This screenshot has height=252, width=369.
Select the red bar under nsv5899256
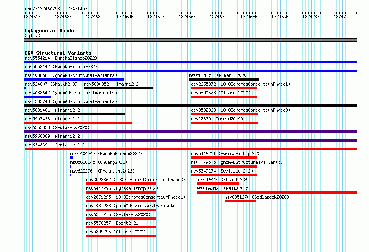pos(121,236)
